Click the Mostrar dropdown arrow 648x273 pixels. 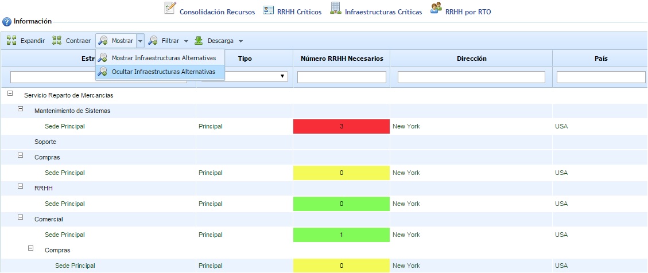tap(140, 41)
